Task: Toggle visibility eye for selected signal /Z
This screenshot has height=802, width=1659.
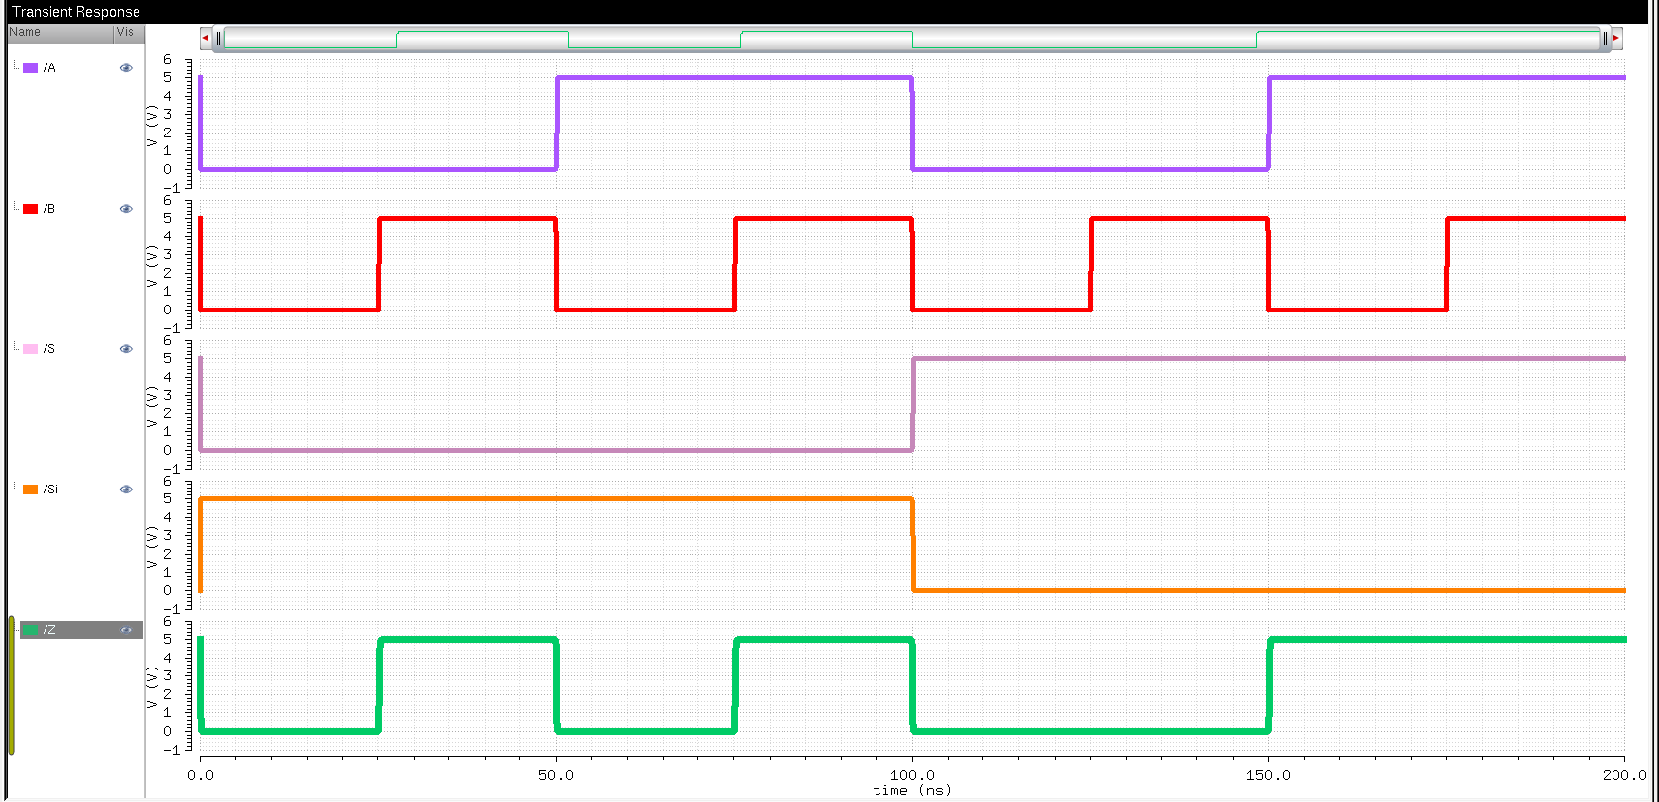Action: click(126, 630)
